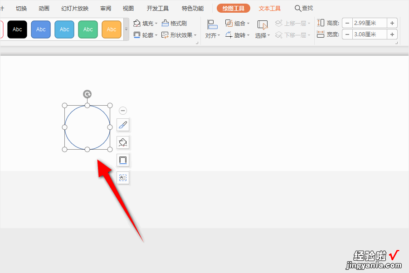This screenshot has height=273, width=409.
Task: Switch to the 动画 animation tab
Action: point(44,9)
